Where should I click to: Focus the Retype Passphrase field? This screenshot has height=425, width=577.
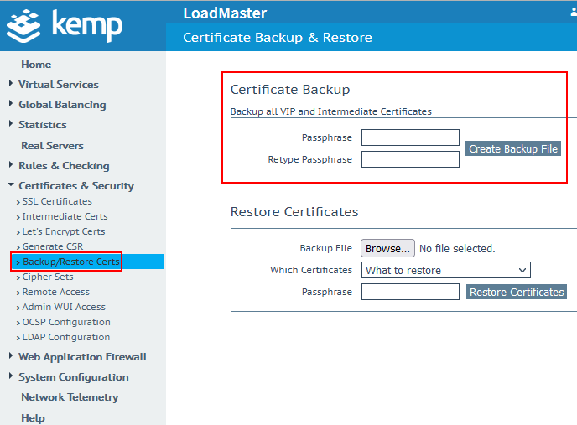[x=410, y=159]
